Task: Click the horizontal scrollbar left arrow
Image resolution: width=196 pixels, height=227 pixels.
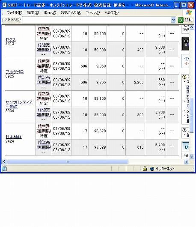Action: [x=4, y=161]
